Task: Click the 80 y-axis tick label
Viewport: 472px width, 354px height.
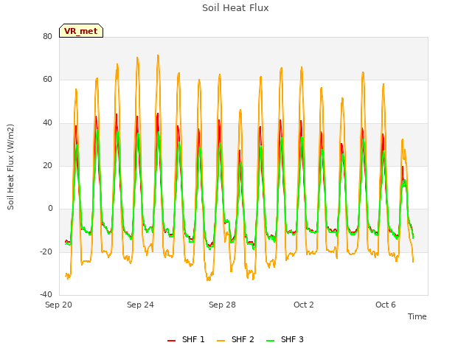Action: click(47, 36)
